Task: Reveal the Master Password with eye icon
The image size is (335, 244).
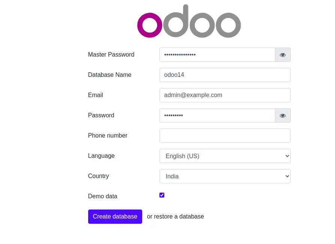Action: coord(282,55)
